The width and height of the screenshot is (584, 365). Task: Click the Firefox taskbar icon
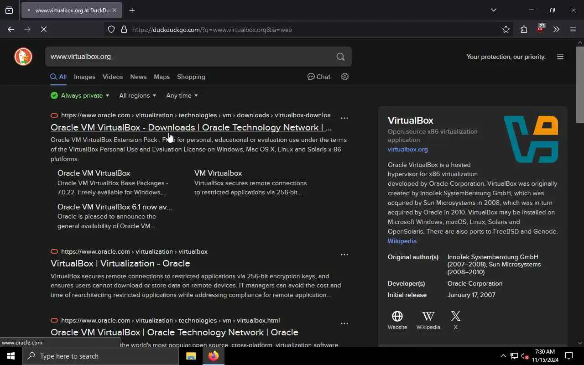[213, 356]
